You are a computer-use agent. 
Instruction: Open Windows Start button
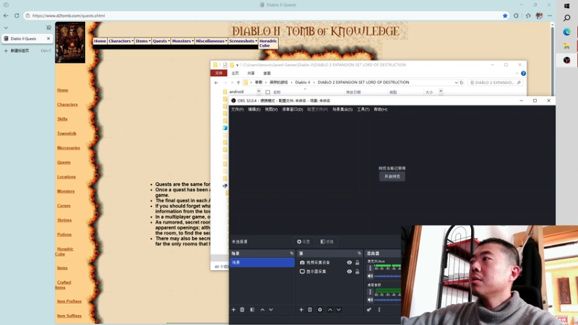pyautogui.click(x=566, y=6)
